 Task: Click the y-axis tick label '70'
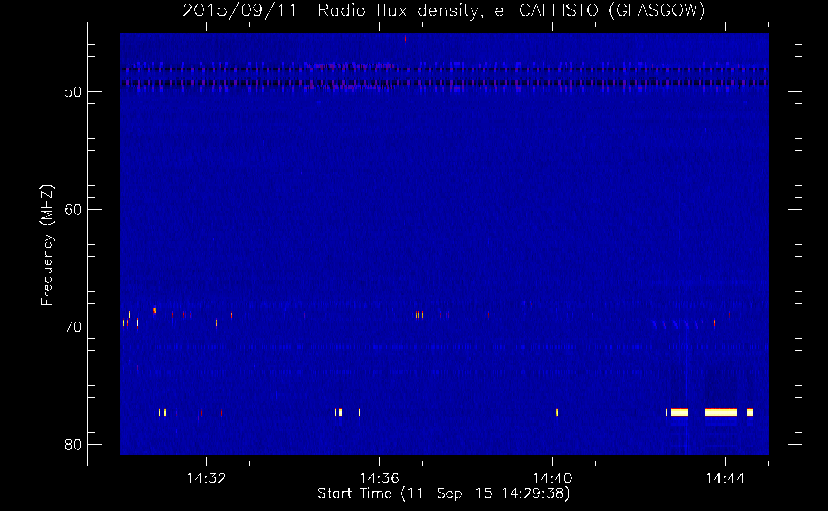click(x=73, y=327)
